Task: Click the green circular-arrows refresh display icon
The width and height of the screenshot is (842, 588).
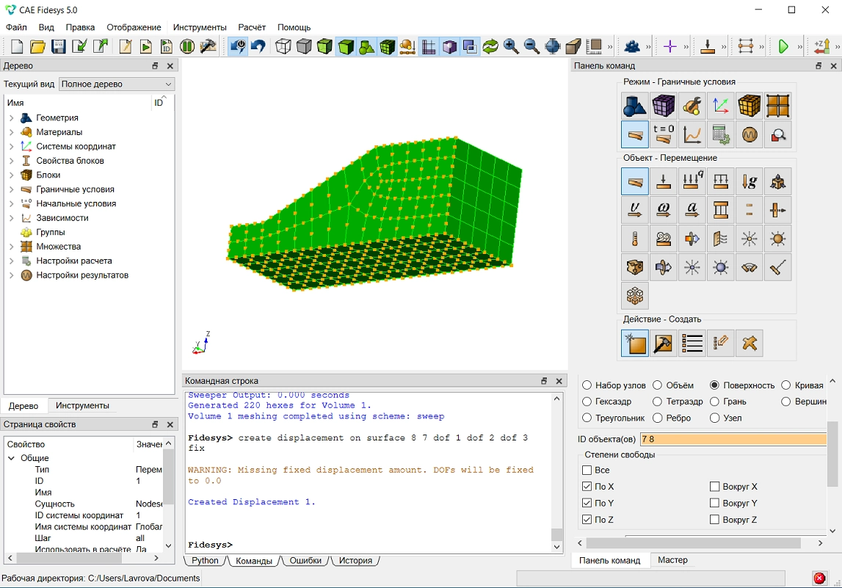Action: pos(490,47)
